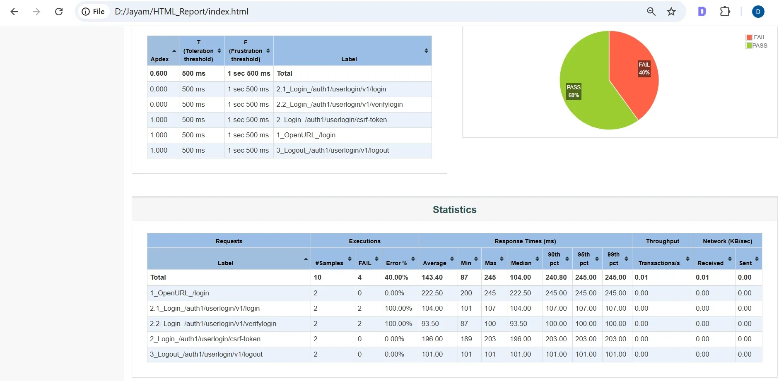Sort Statistics by 95th pct column

pyautogui.click(x=587, y=259)
